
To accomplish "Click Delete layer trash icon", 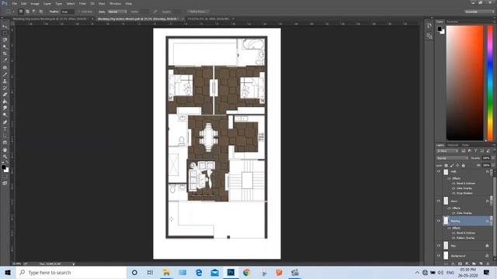I will click(x=488, y=263).
